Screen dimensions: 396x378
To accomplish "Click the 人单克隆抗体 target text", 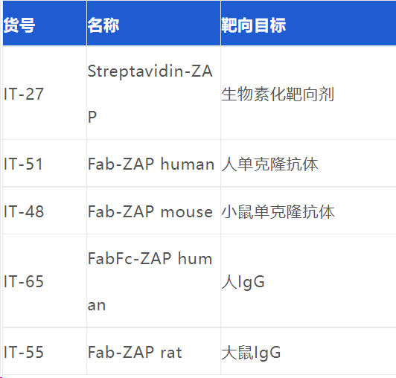I will pyautogui.click(x=269, y=164).
